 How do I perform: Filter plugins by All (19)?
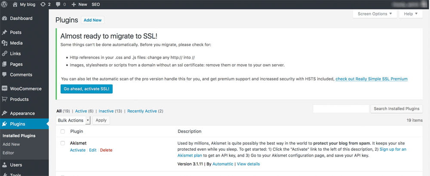click(63, 111)
